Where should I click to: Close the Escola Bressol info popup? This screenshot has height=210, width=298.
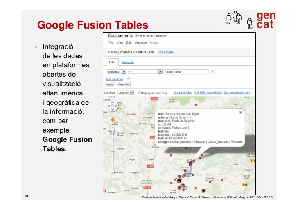(x=240, y=113)
